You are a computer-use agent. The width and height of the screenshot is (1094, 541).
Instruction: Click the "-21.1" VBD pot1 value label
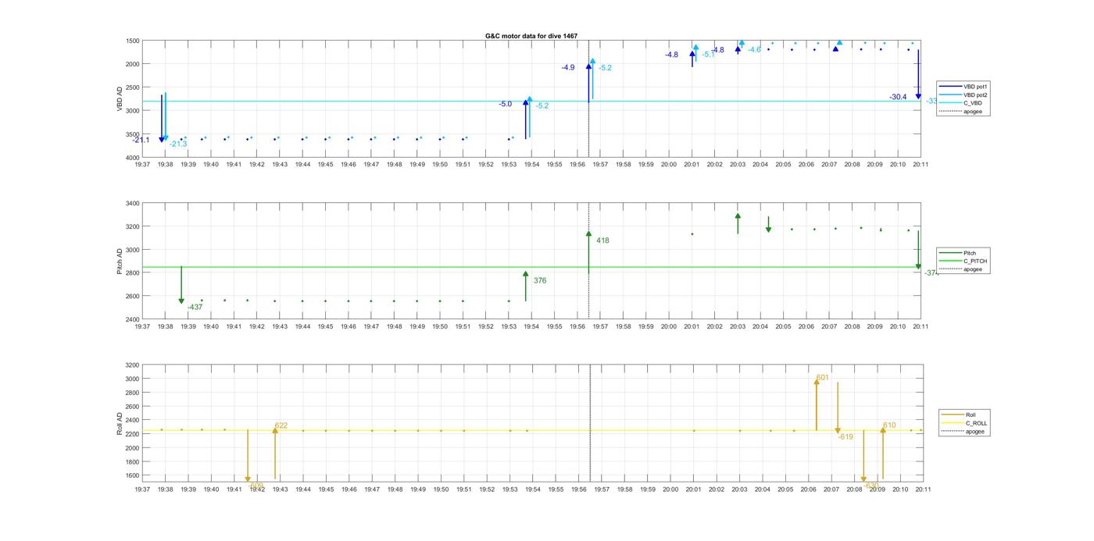(141, 140)
